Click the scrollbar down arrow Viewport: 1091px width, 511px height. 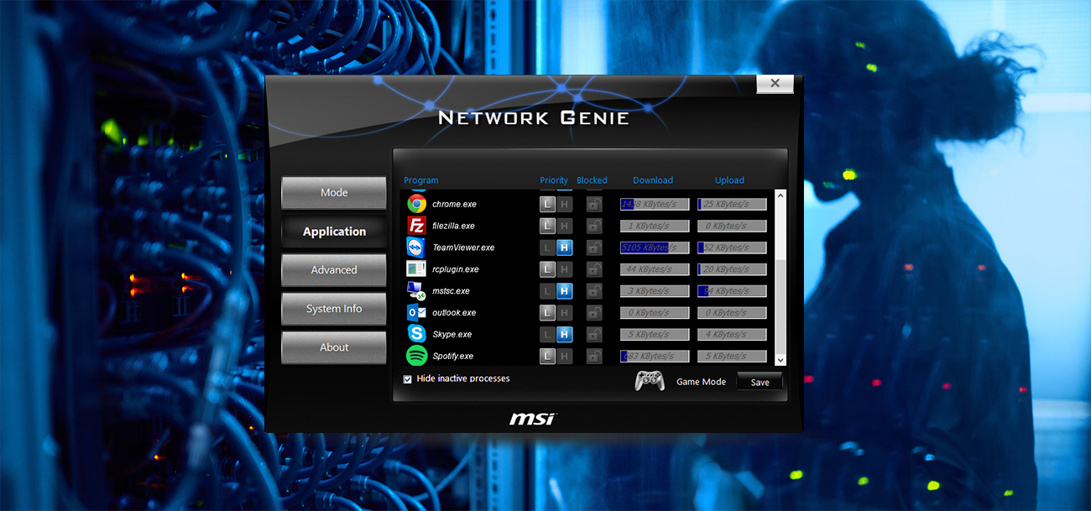(780, 360)
